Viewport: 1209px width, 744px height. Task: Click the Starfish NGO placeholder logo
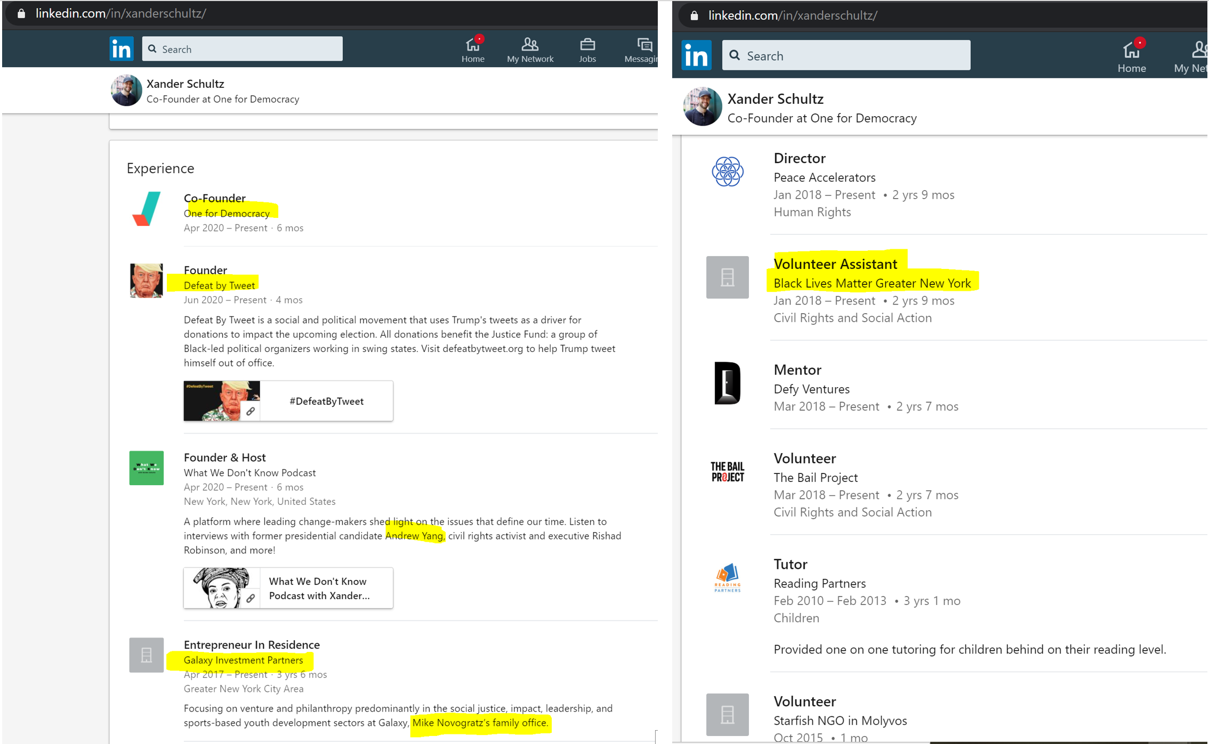[727, 714]
